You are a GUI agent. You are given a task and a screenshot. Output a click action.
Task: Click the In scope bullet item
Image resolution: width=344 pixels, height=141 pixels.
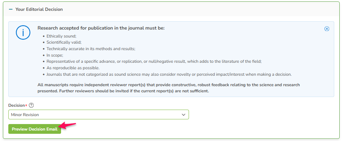pyautogui.click(x=55, y=55)
